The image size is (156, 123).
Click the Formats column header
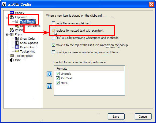click(89, 69)
